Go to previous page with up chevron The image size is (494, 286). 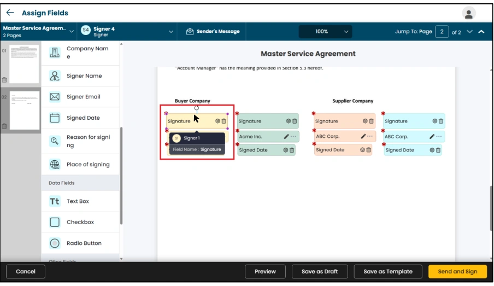click(481, 32)
